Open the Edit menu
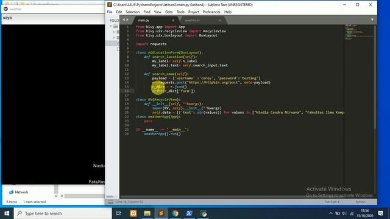The height and width of the screenshot is (219, 390). (119, 12)
